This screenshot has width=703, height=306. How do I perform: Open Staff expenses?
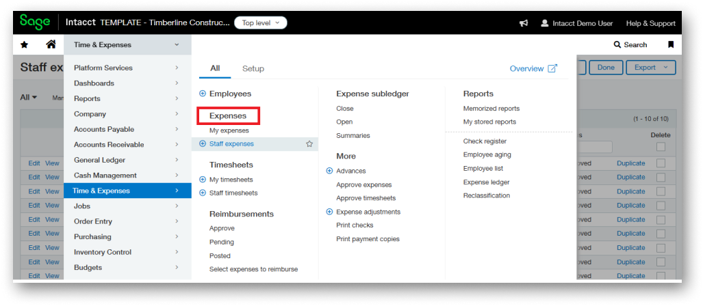(231, 143)
